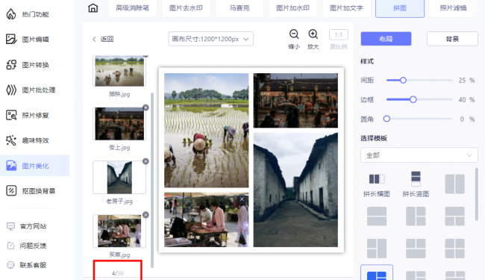Screen dimensions: 485x280
Task: Open 图片批处理 in the sidebar
Action: (31, 90)
